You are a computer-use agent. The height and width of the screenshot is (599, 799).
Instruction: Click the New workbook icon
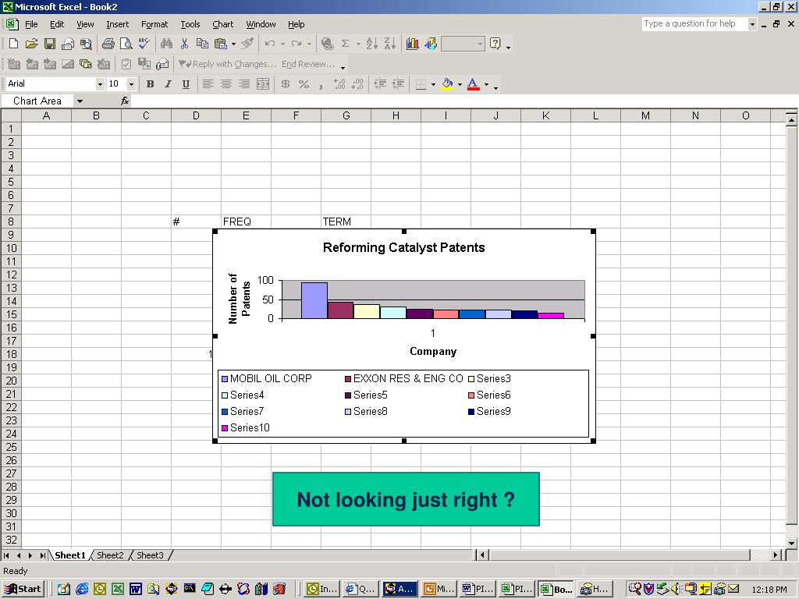(x=14, y=44)
